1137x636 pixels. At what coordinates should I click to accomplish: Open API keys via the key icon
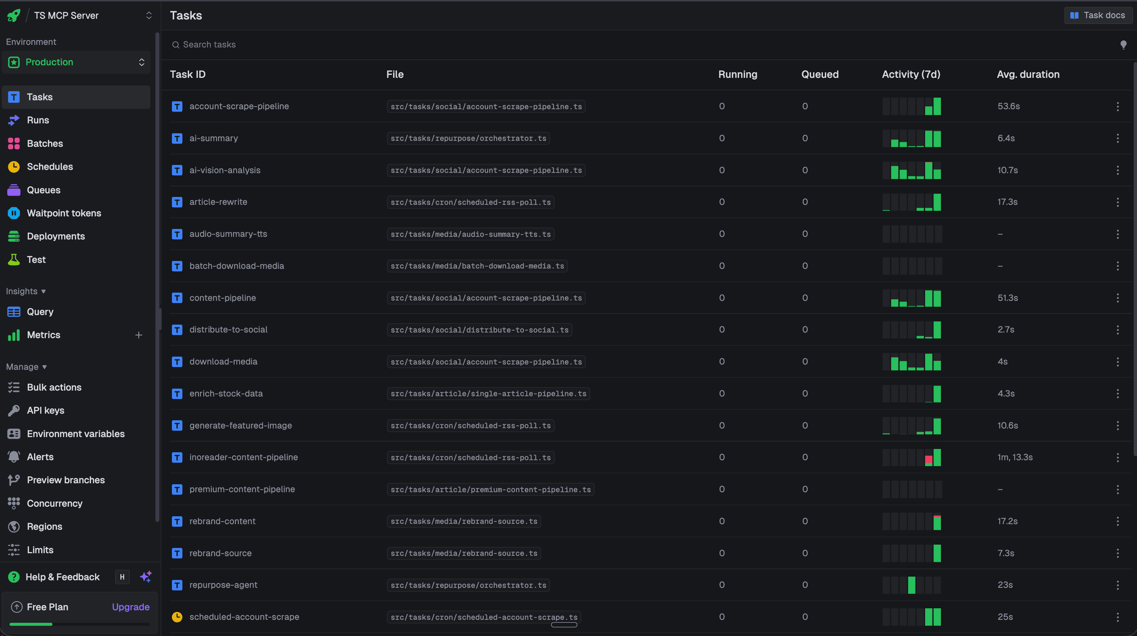click(x=14, y=410)
